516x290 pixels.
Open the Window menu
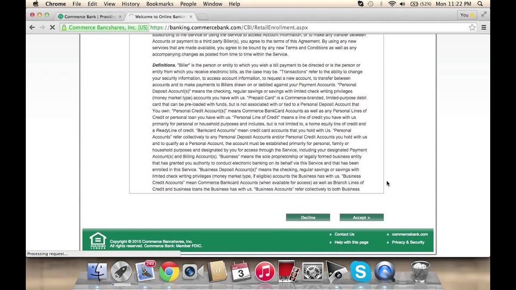click(212, 4)
